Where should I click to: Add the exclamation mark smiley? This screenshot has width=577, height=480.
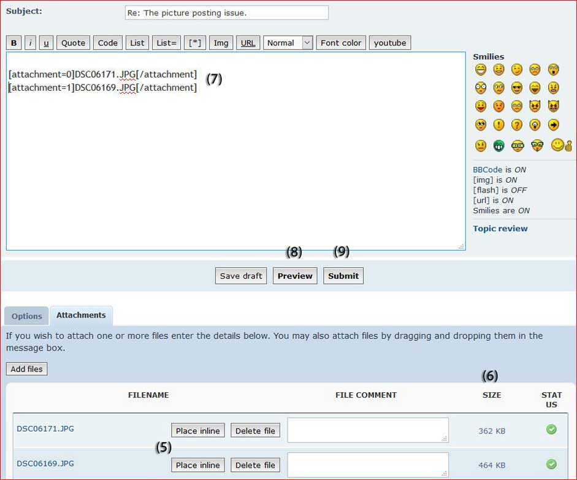pyautogui.click(x=499, y=125)
